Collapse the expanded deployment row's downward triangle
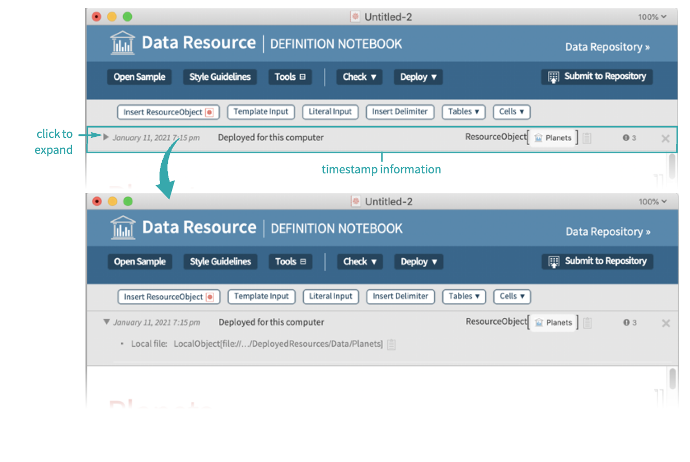Viewport: 690px width, 462px height. pyautogui.click(x=107, y=322)
